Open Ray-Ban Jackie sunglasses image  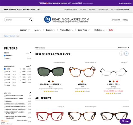click(x=51, y=72)
